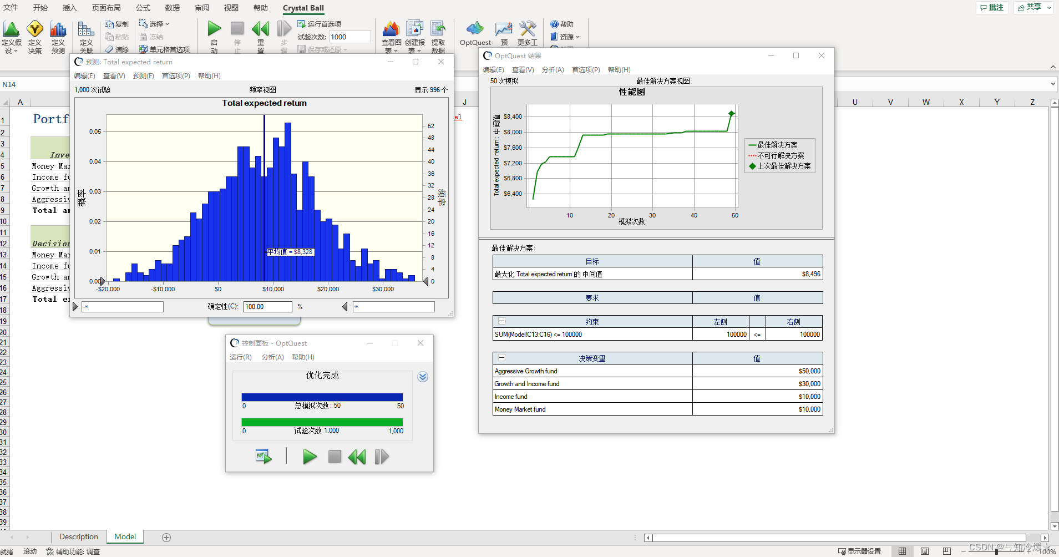Open the 文件 (File) menu tab
The height and width of the screenshot is (557, 1059).
click(x=11, y=8)
